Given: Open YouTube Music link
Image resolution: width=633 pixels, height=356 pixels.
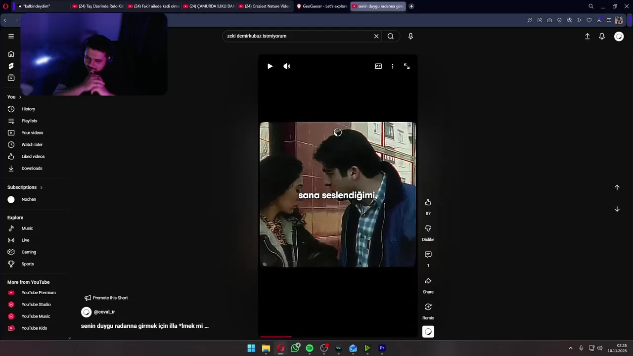Looking at the screenshot, I should point(35,316).
